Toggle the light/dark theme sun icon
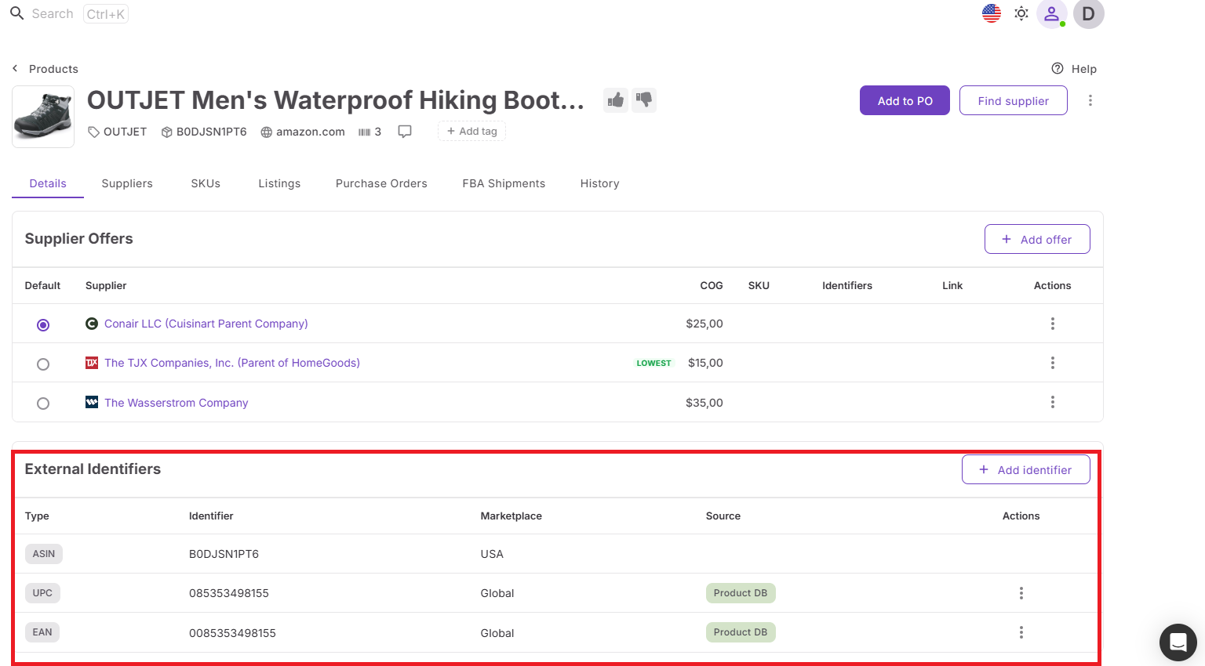This screenshot has height=666, width=1205. coord(1021,13)
